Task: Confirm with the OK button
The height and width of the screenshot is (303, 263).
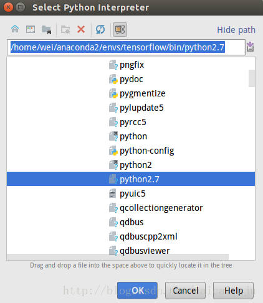Action: click(137, 291)
